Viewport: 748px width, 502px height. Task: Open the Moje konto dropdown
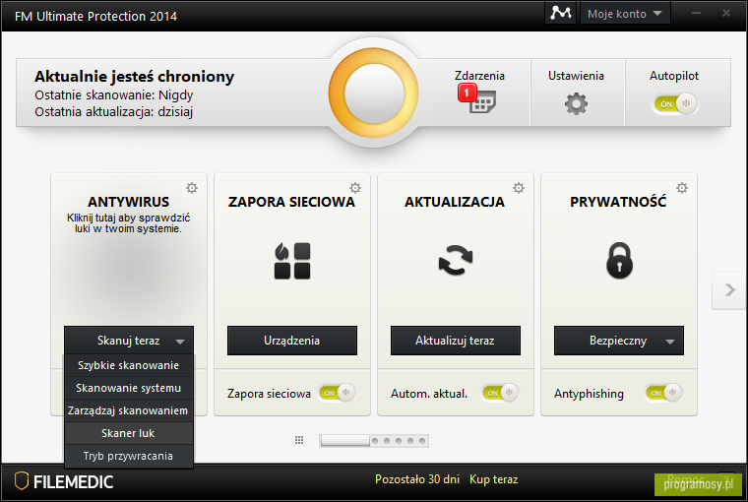point(625,14)
